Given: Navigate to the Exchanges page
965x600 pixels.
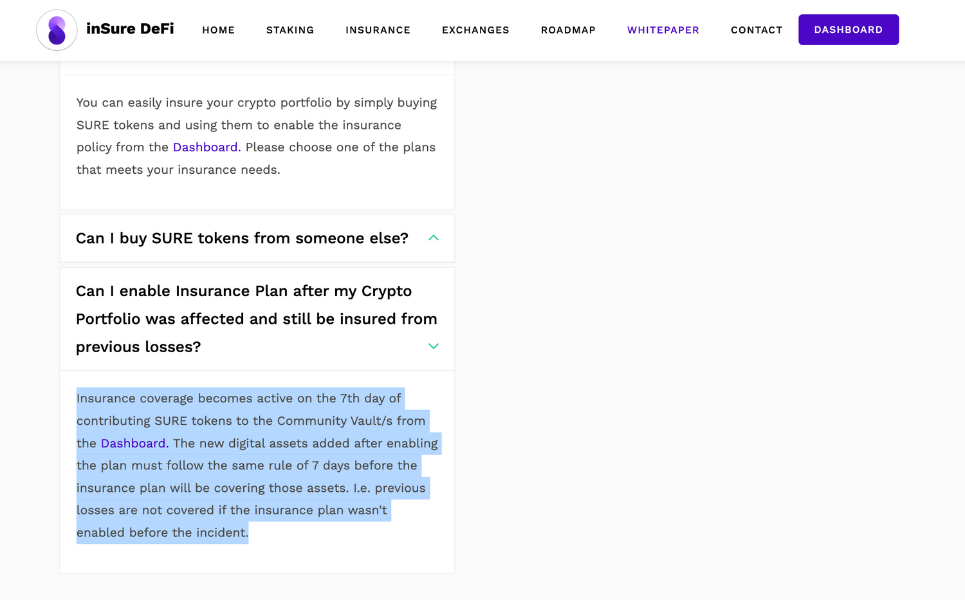Looking at the screenshot, I should [x=475, y=30].
